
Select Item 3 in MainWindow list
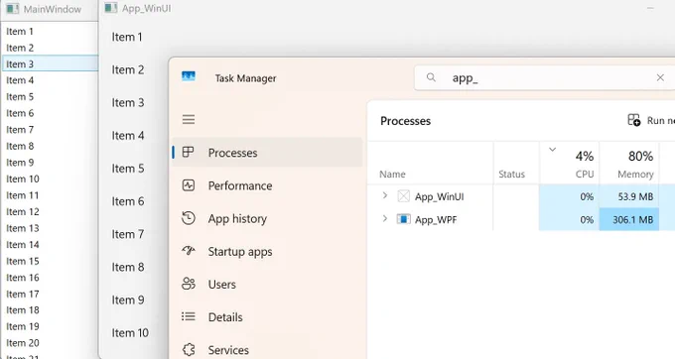pos(50,64)
